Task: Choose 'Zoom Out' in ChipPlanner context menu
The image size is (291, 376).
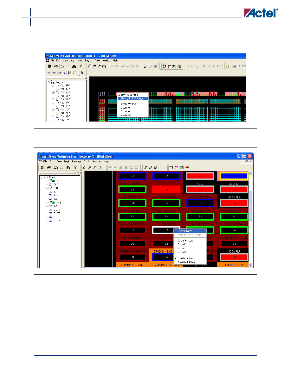Action: click(126, 115)
